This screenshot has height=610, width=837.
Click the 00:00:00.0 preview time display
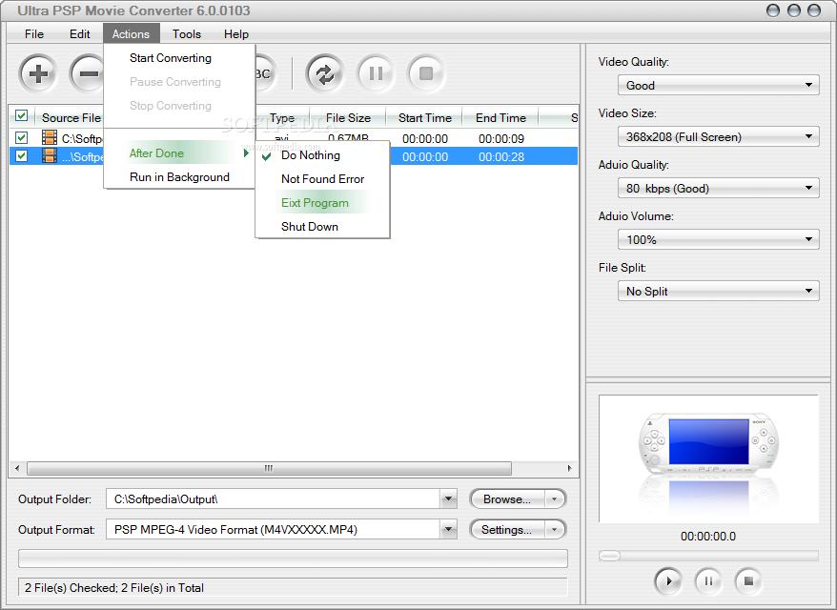707,537
